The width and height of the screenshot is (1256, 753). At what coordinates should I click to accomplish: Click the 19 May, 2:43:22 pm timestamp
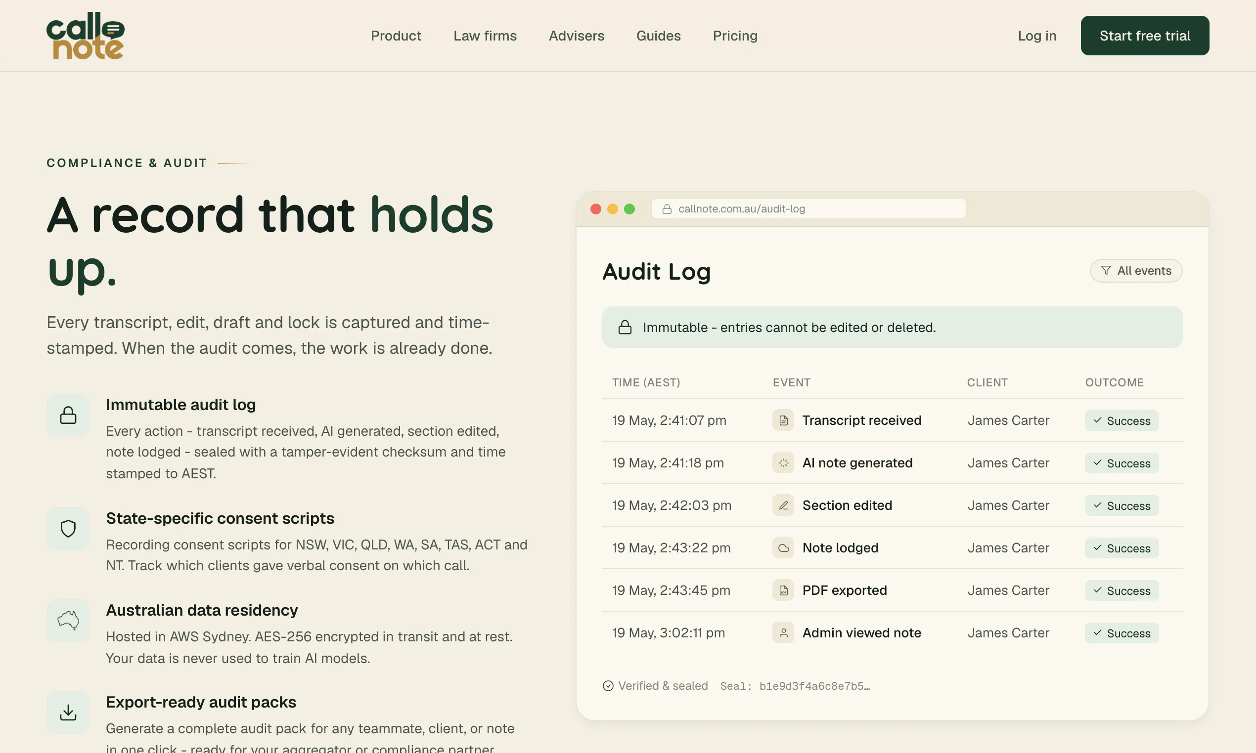coord(671,548)
